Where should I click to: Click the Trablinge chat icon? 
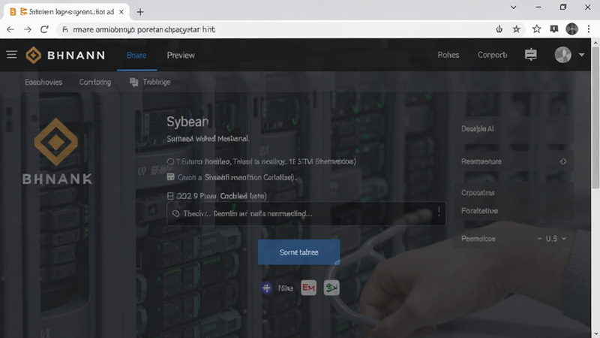pos(134,82)
